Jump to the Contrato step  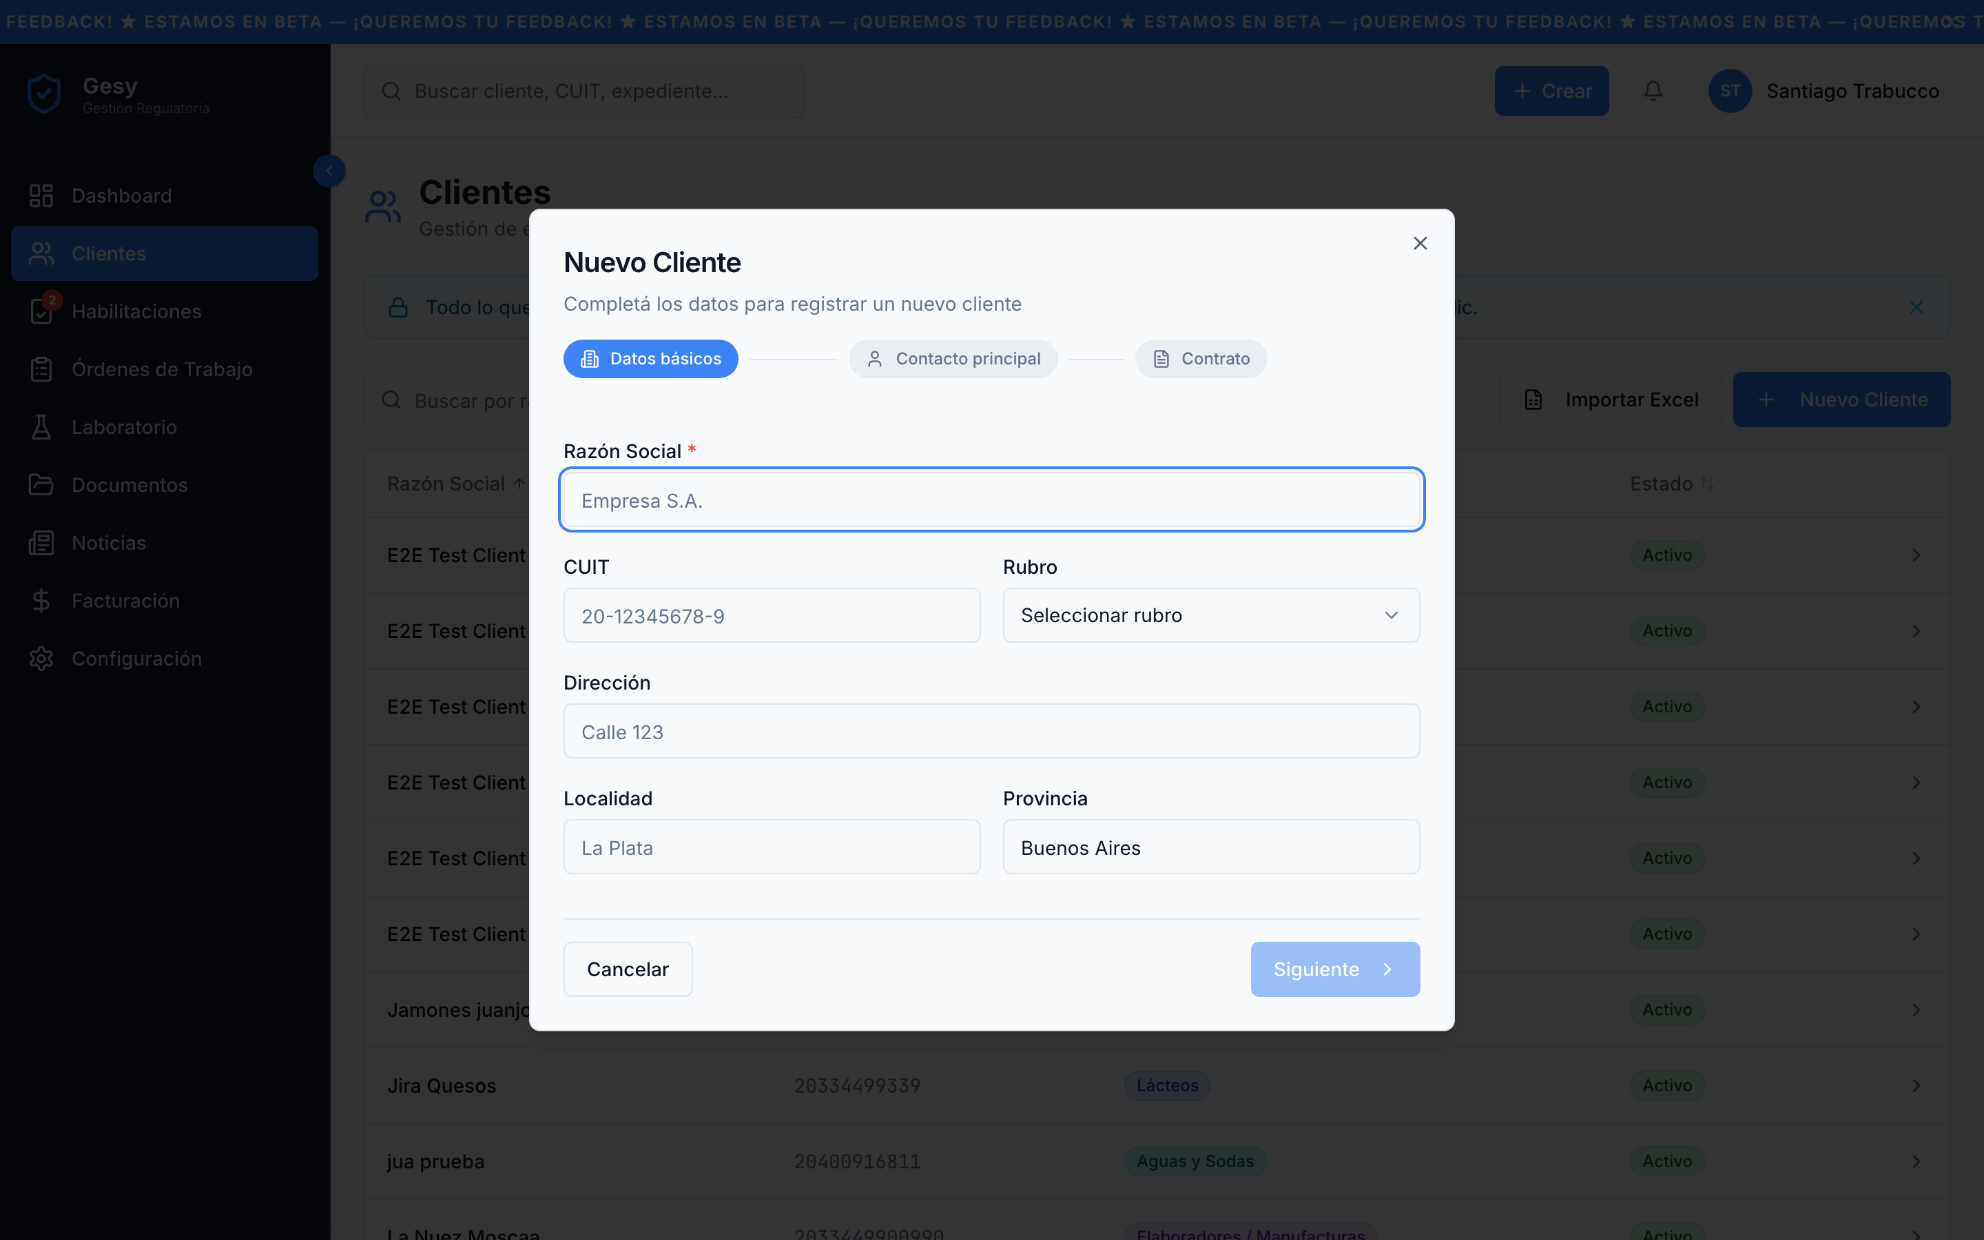[x=1199, y=358]
